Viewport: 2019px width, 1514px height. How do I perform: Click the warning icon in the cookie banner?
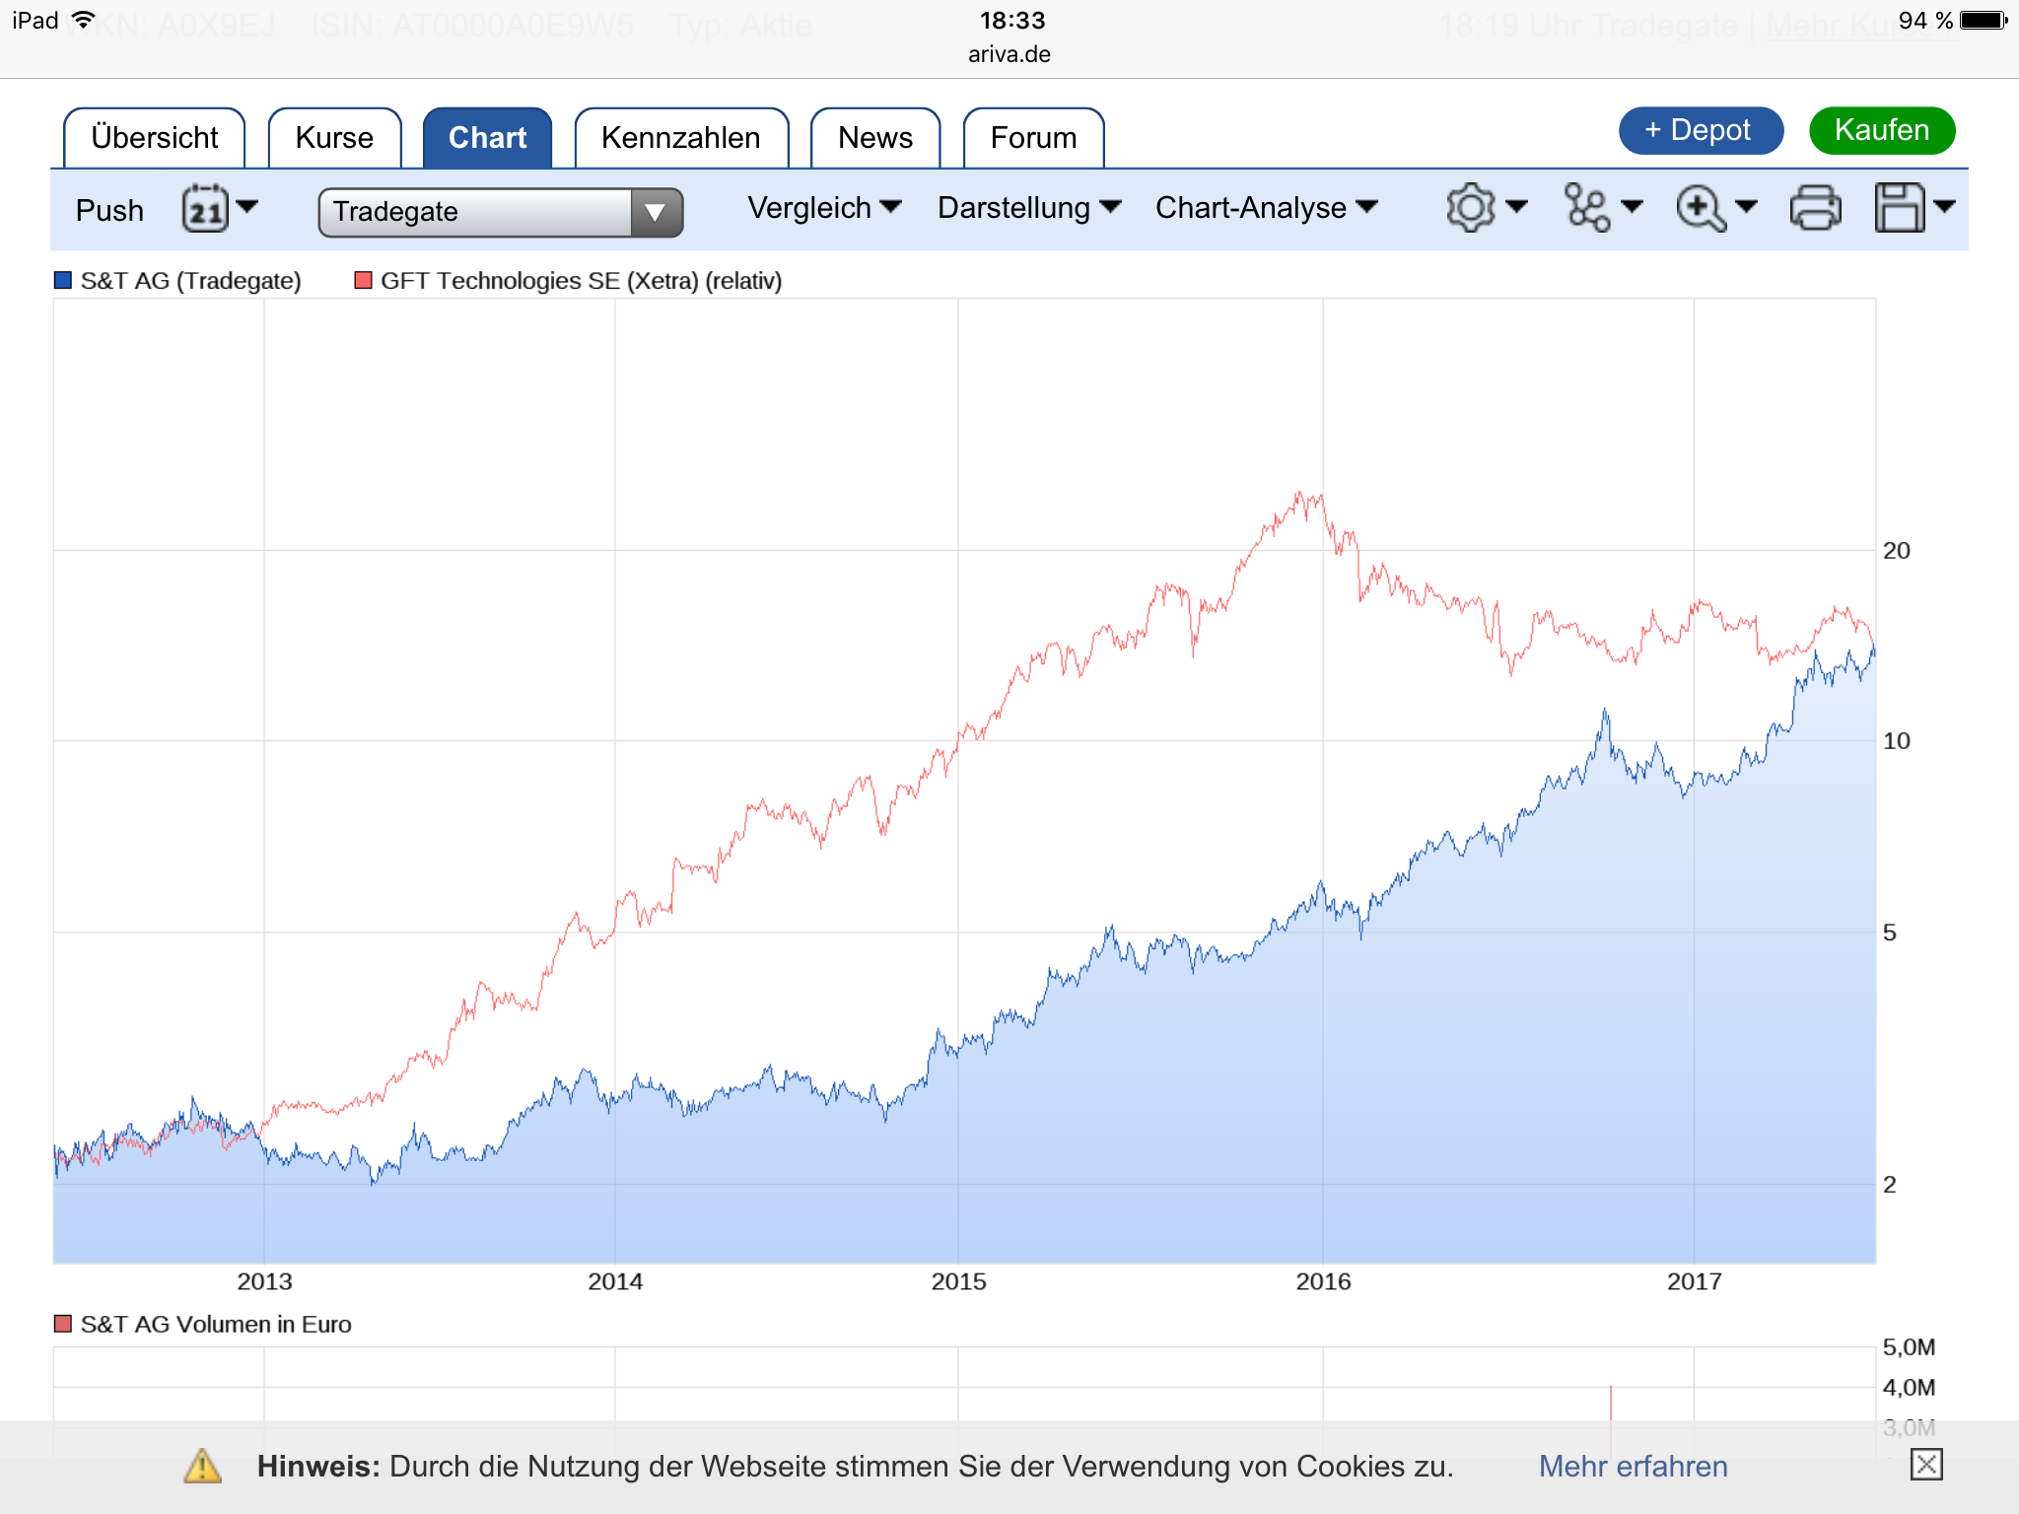[201, 1467]
